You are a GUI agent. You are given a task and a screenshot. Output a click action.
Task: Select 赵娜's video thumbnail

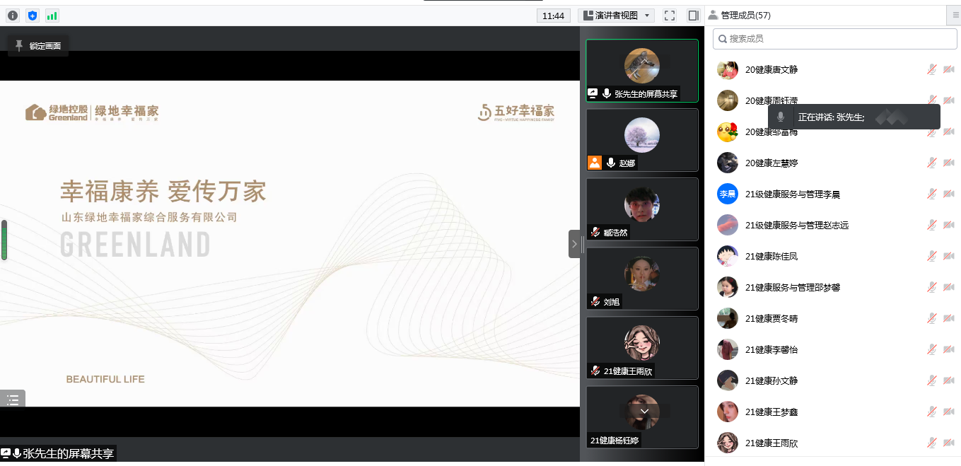[x=641, y=140]
